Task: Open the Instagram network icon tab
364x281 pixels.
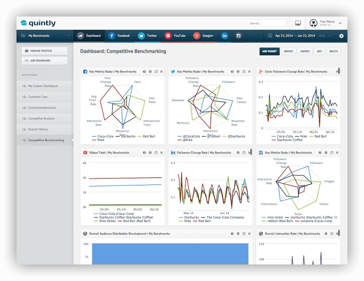Action: [238, 36]
